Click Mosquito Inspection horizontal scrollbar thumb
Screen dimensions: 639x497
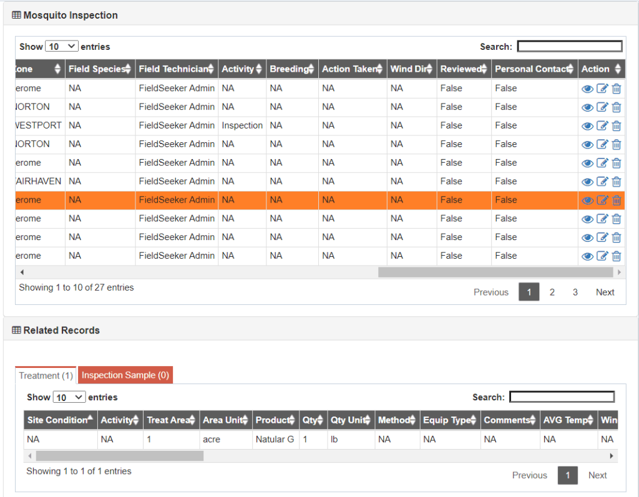pyautogui.click(x=495, y=272)
